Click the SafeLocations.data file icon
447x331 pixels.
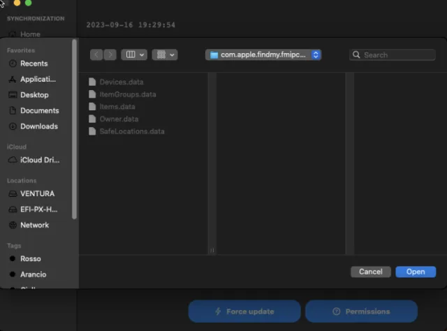click(92, 131)
